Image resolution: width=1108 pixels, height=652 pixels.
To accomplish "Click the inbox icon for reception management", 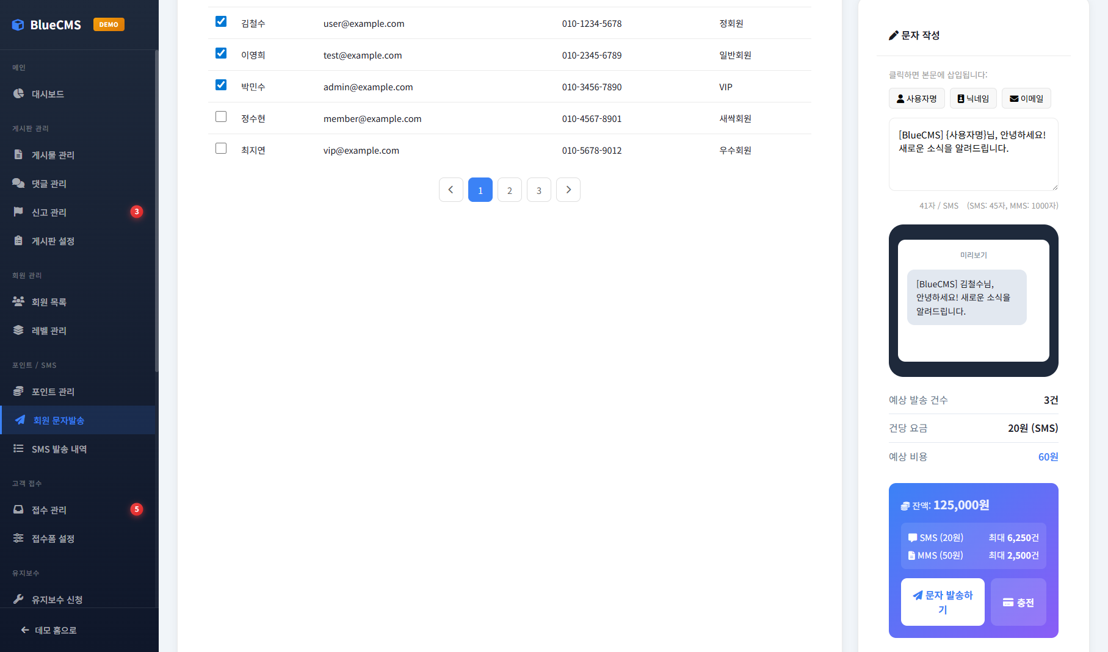I will pyautogui.click(x=18, y=509).
